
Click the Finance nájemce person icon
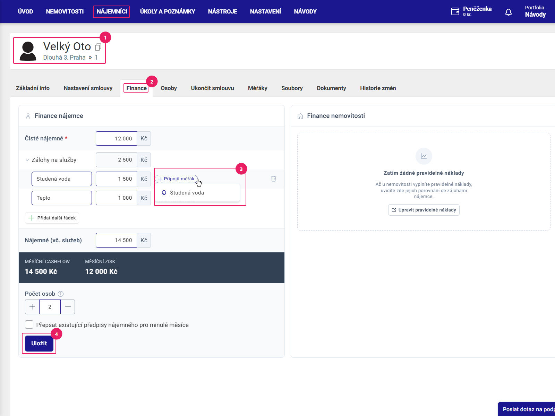tap(28, 116)
